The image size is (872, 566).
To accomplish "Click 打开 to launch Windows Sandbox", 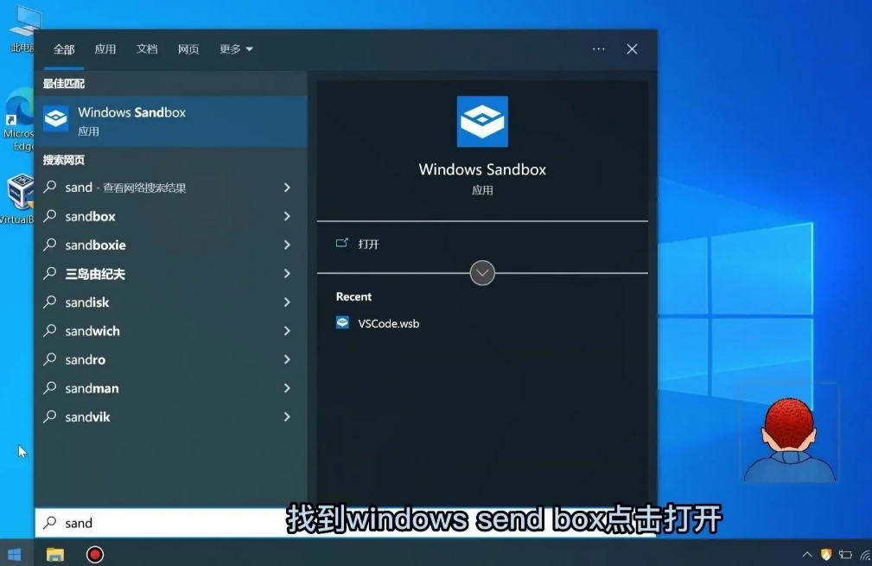I will [x=368, y=244].
